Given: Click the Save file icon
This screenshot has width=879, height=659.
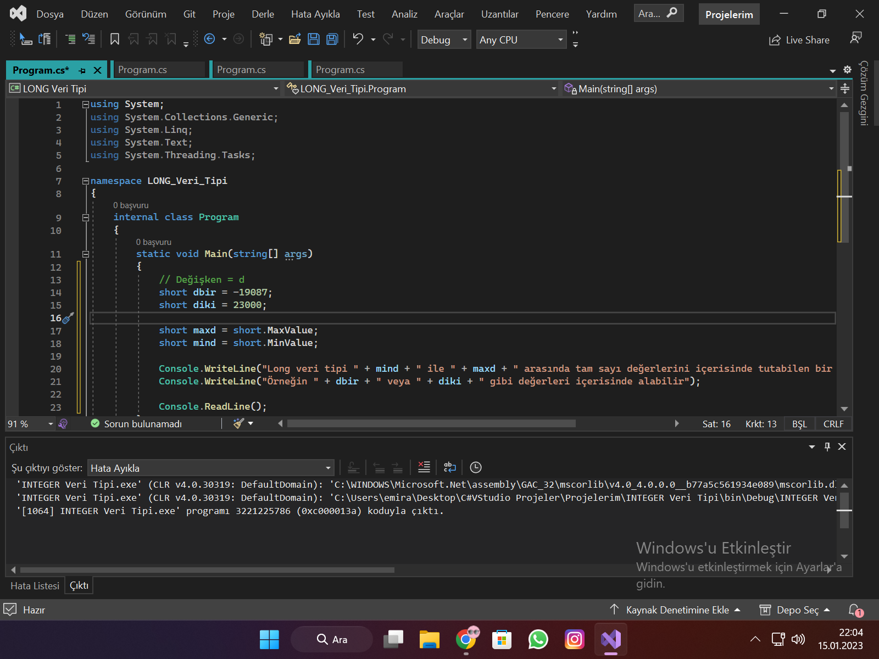Looking at the screenshot, I should pos(314,39).
